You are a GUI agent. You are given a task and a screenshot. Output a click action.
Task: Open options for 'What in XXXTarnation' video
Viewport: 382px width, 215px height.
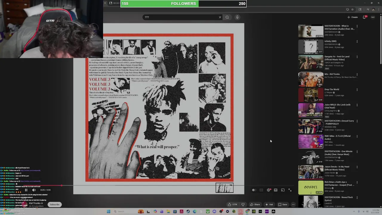pyautogui.click(x=357, y=26)
